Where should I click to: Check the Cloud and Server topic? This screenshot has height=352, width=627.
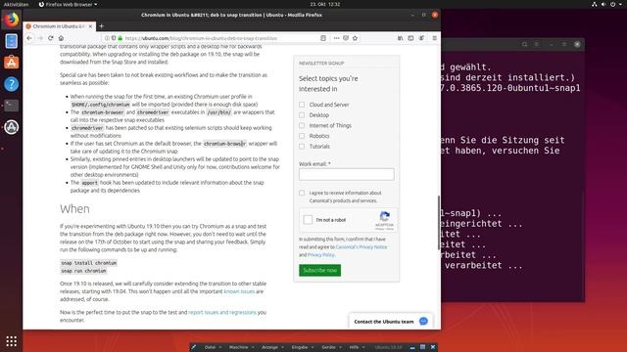(x=302, y=105)
